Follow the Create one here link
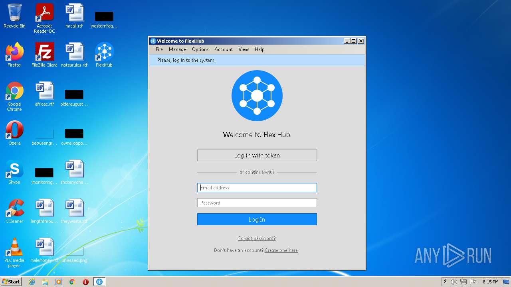The height and width of the screenshot is (287, 511). pyautogui.click(x=281, y=250)
